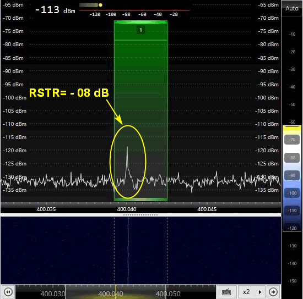Click the yellow signal meter indicator dot
The height and width of the screenshot is (299, 303).
[100, 5]
